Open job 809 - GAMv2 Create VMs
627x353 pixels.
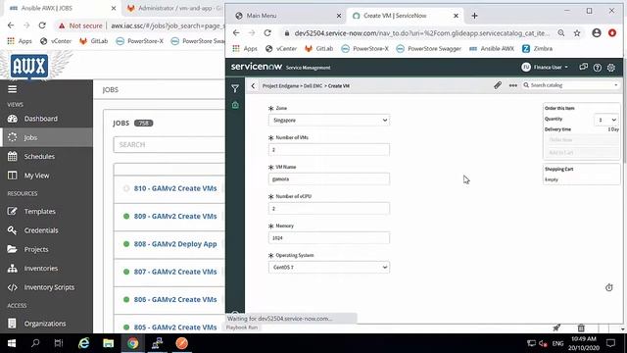point(175,216)
